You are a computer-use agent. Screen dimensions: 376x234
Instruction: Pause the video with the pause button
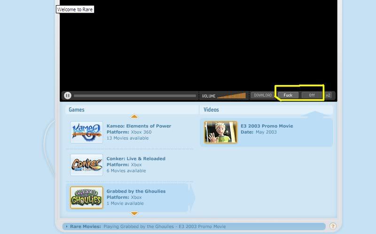point(68,95)
